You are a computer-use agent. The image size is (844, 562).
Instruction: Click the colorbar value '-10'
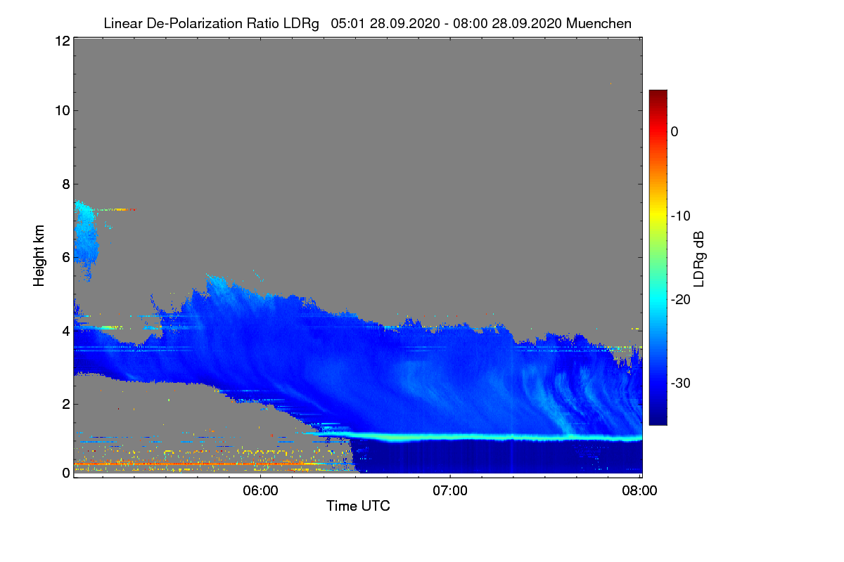681,216
